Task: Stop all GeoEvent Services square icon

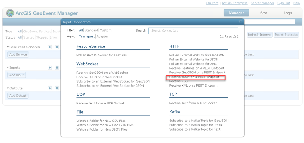Action: point(57,47)
